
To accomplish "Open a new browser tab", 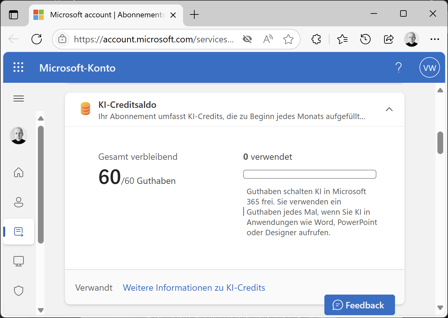I will coord(194,14).
